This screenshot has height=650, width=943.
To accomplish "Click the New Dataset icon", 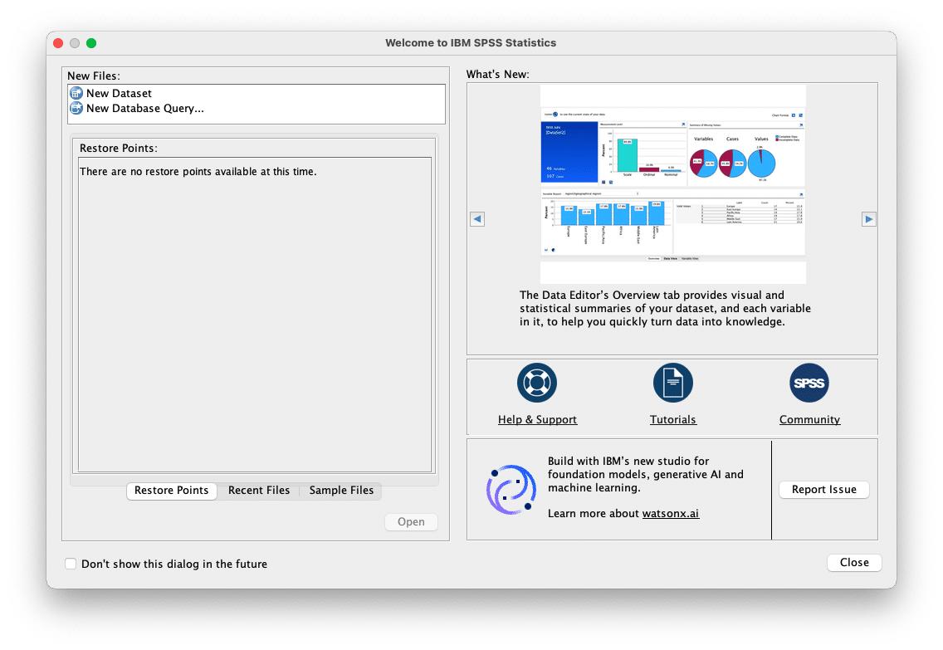I will point(76,93).
